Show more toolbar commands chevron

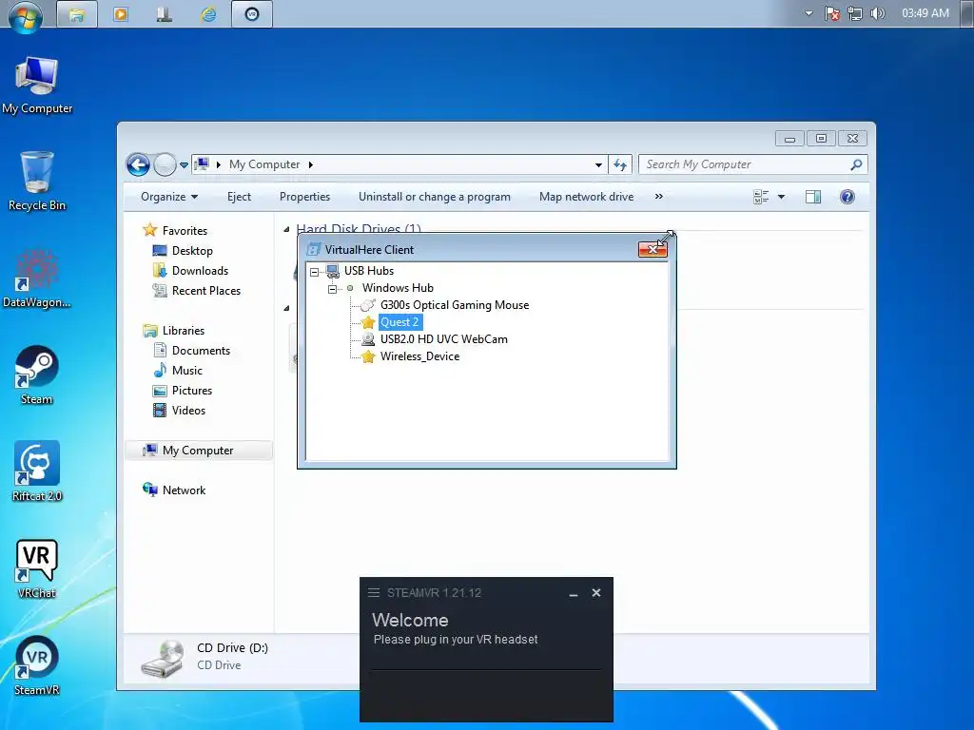(x=658, y=197)
